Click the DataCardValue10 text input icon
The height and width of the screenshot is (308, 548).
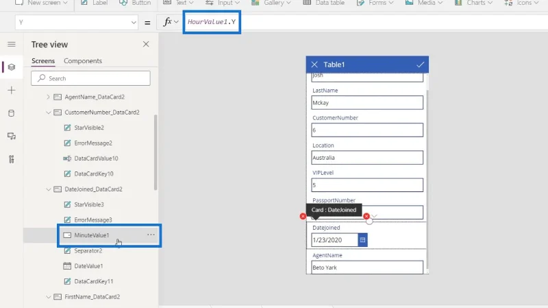pos(67,158)
